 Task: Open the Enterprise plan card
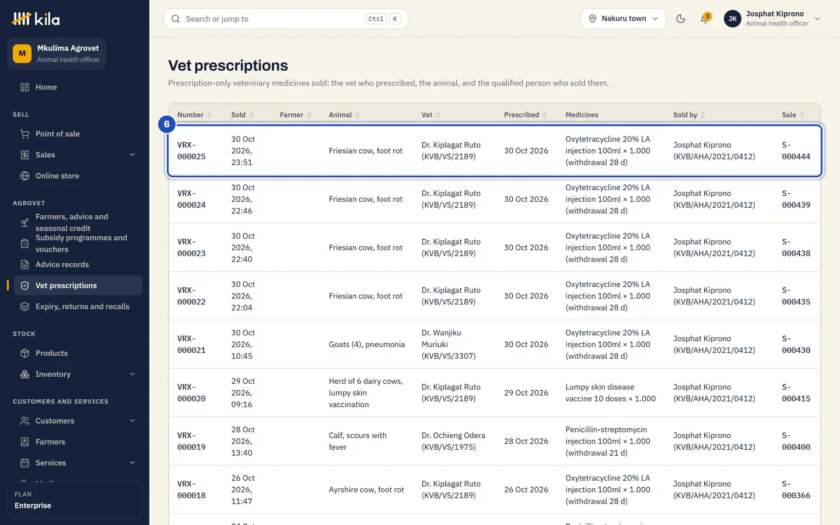click(75, 500)
